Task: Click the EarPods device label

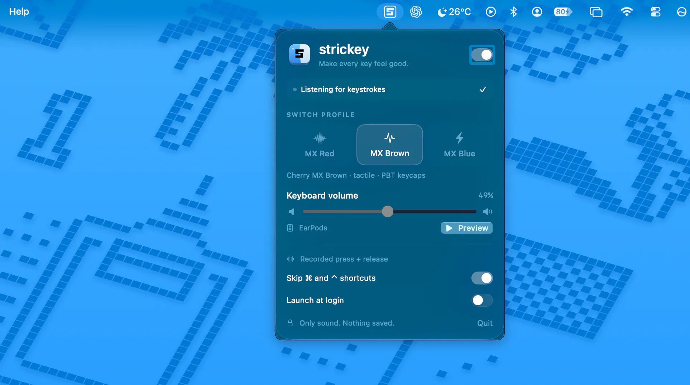Action: 313,228
